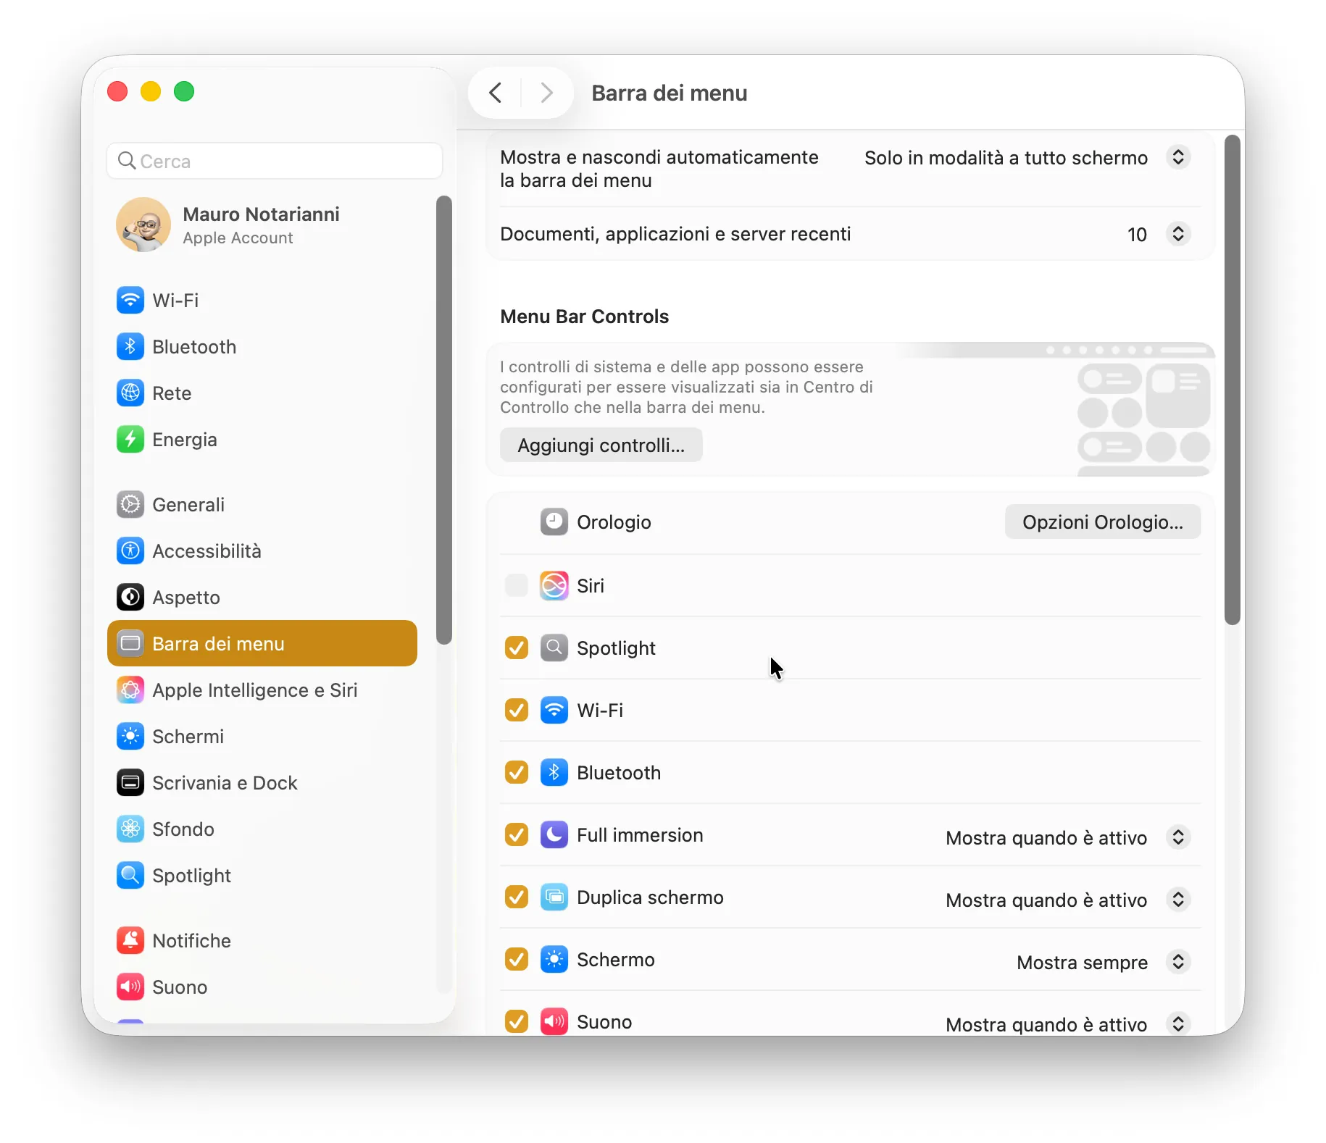This screenshot has height=1143, width=1326.
Task: Change Documenti, applicazioni e server recenti value
Action: pyautogui.click(x=1177, y=234)
